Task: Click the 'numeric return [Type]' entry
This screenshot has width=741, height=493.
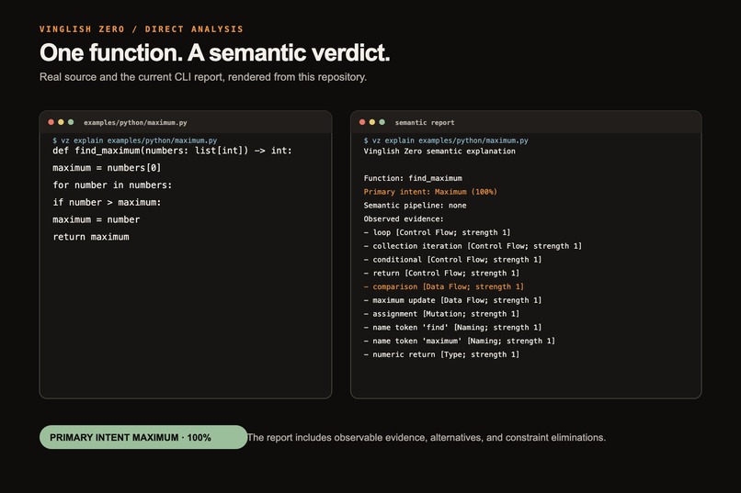Action: point(441,354)
